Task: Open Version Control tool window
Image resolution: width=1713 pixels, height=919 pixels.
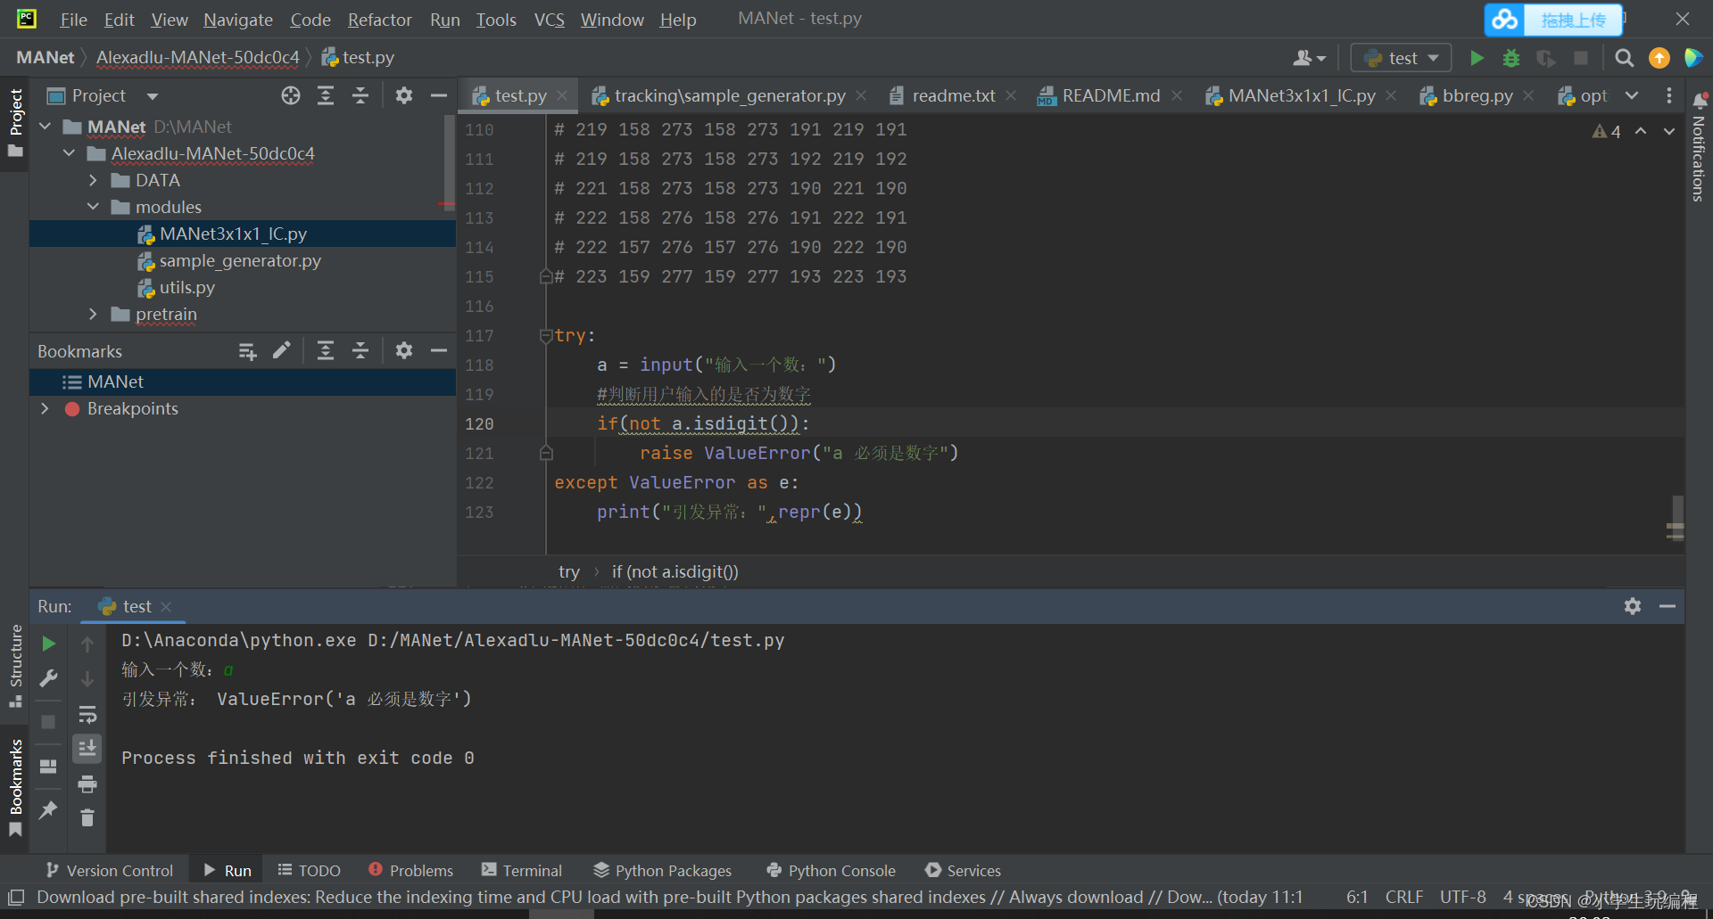Action: (110, 870)
